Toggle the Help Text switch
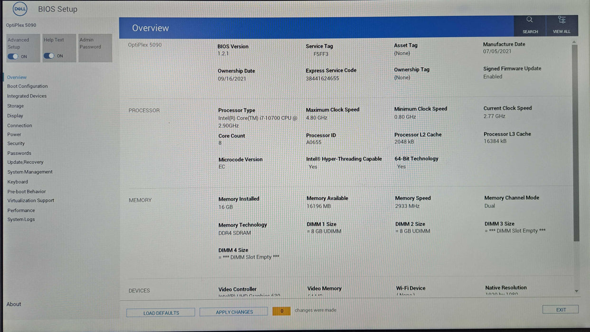The width and height of the screenshot is (590, 332). pos(49,55)
